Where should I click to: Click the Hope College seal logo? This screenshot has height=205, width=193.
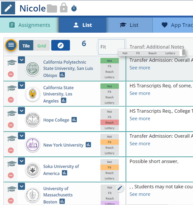coord(33,119)
